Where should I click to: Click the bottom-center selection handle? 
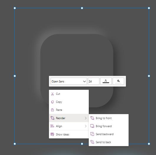click(x=82, y=144)
